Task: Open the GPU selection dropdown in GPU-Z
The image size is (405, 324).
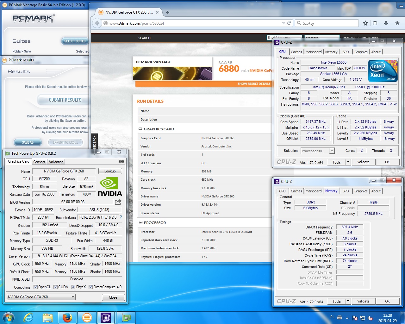Action: 41,297
